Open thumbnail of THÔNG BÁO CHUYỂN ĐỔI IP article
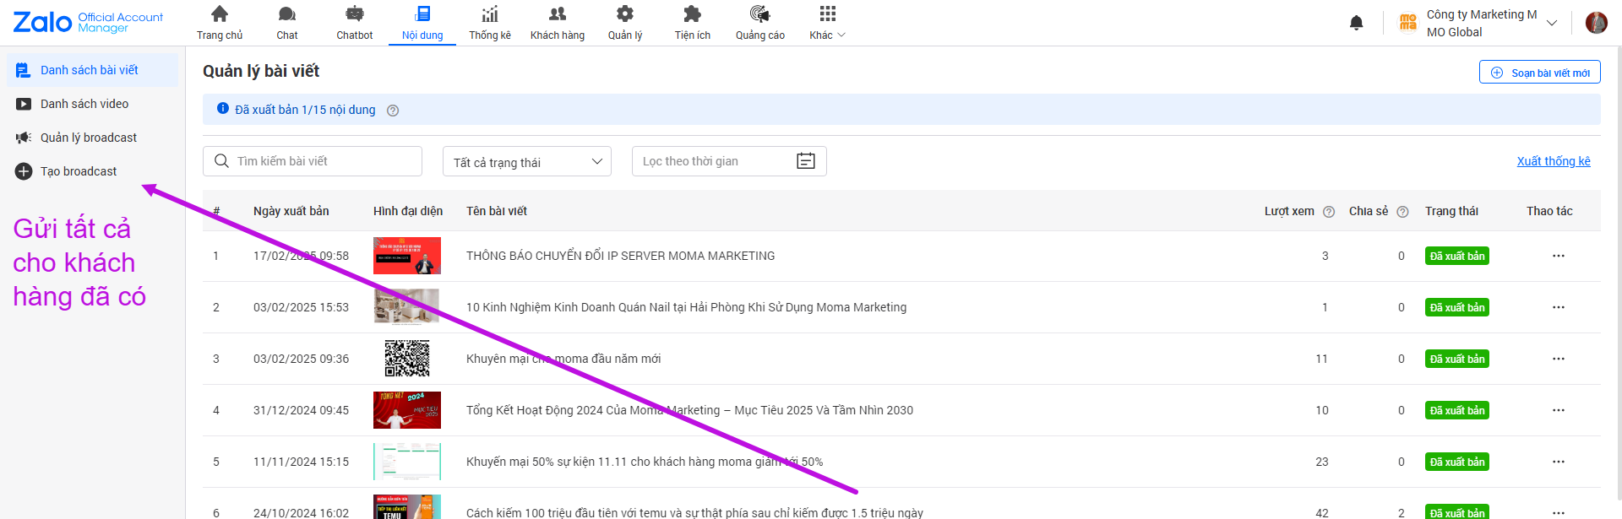 point(407,256)
